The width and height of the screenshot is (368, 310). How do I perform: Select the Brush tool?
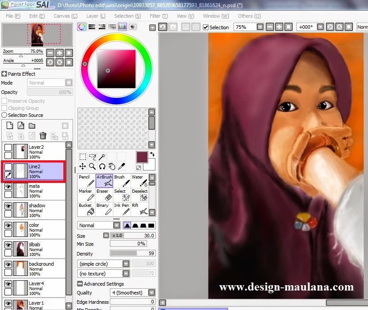pyautogui.click(x=122, y=181)
